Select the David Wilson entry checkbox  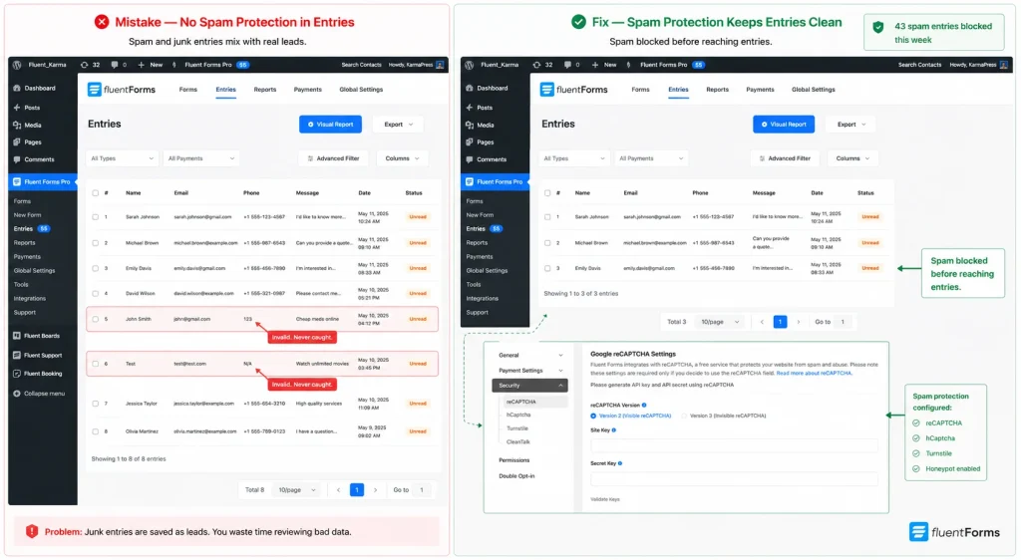click(95, 294)
